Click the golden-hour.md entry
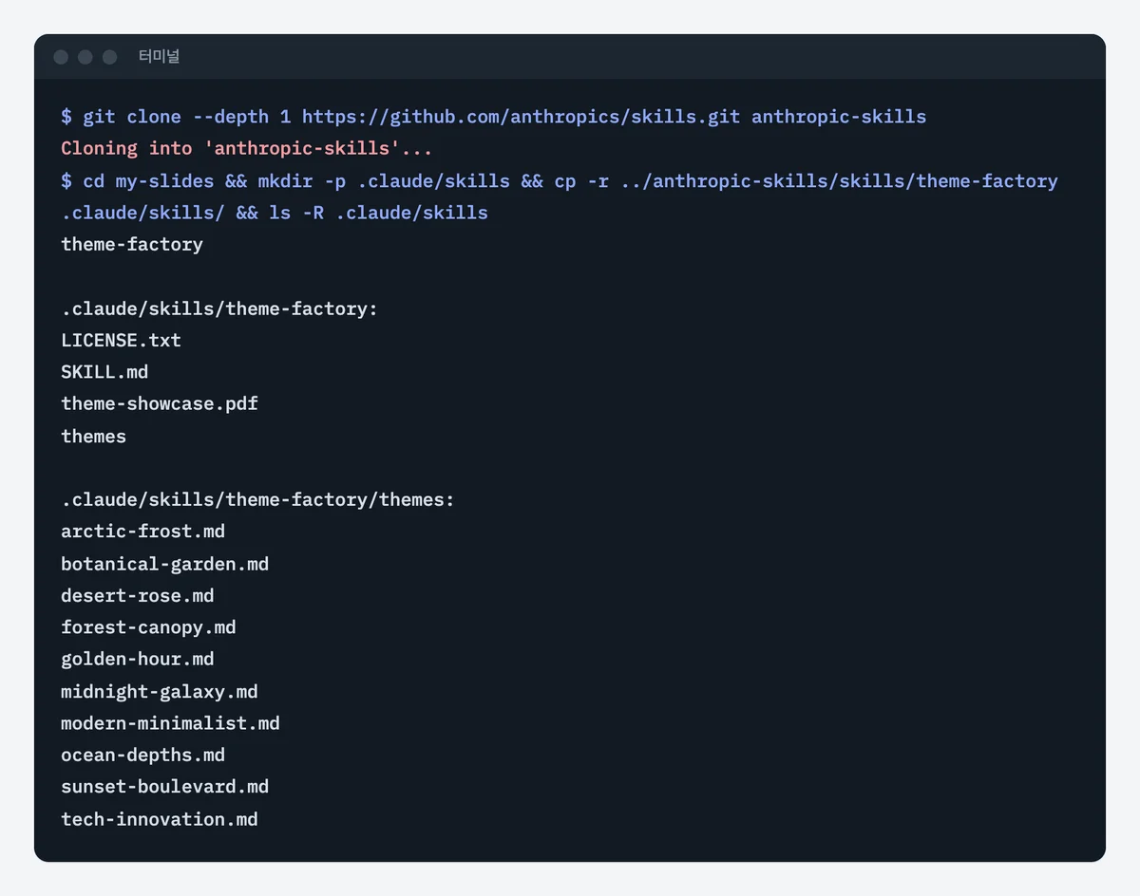Image resolution: width=1140 pixels, height=896 pixels. point(138,659)
